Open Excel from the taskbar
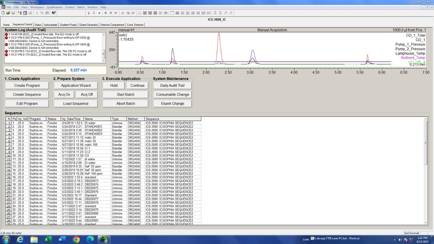Screen dimensions: 434x244 pyautogui.click(x=48, y=239)
